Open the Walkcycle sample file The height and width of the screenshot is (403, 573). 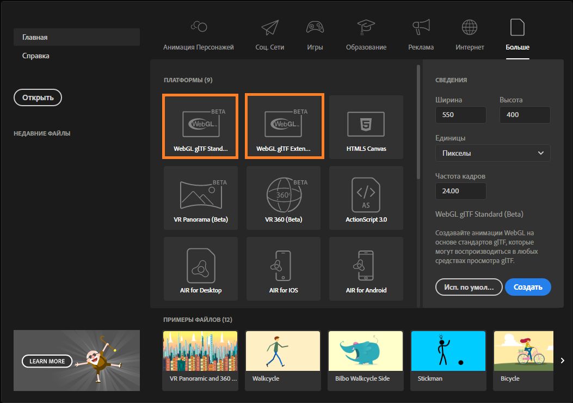point(283,361)
